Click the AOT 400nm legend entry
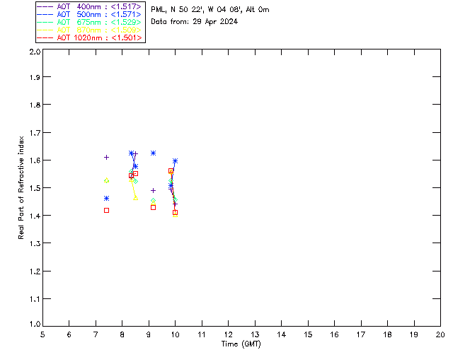453x362 pixels. [89, 6]
